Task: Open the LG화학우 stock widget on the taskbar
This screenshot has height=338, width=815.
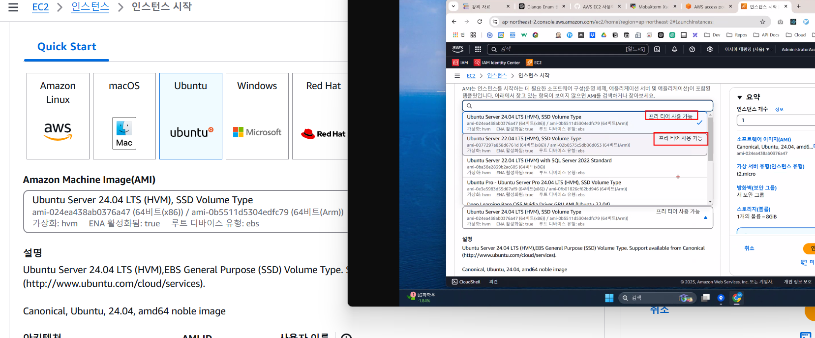Action: point(422,297)
